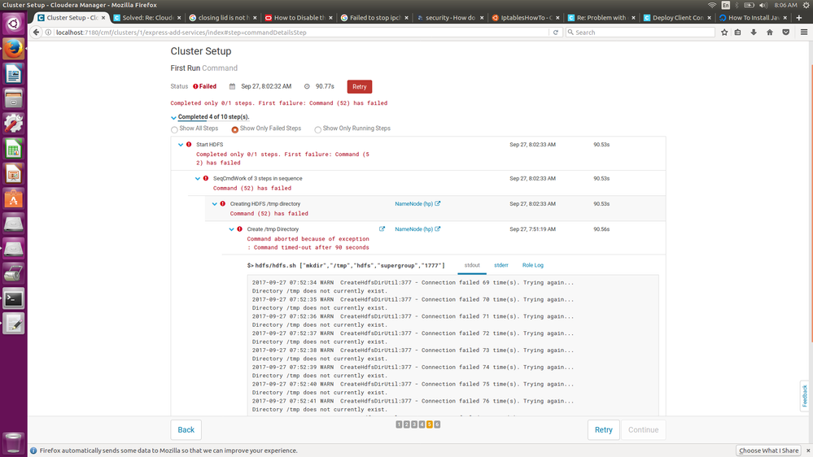Collapse the Completed 4 of 10 steps section
Screen dimensions: 813x457
[x=173, y=118]
